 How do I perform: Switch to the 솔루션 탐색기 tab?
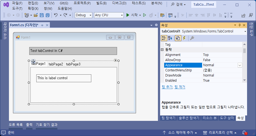(189, 118)
